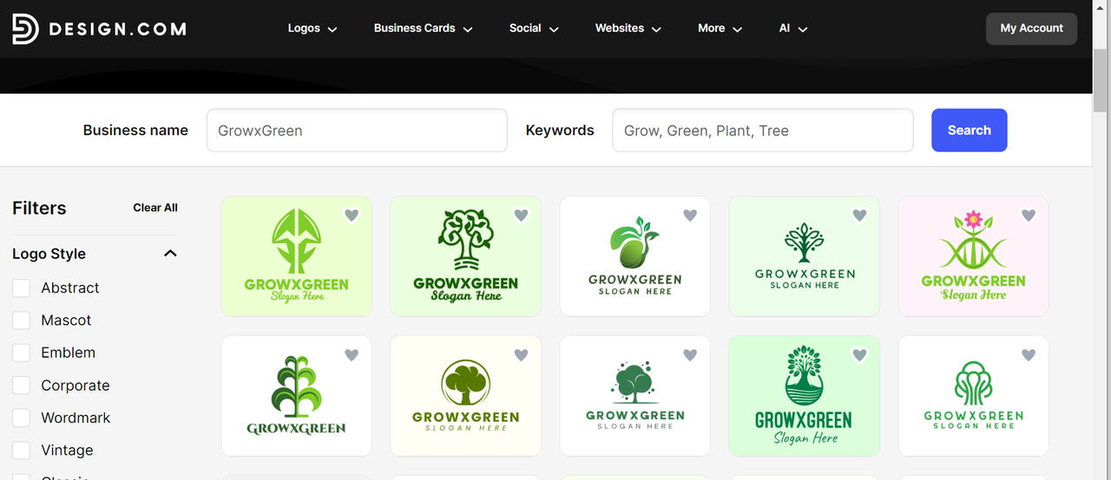Open the light-green arrow leaf logo
This screenshot has height=480, width=1111.
297,256
